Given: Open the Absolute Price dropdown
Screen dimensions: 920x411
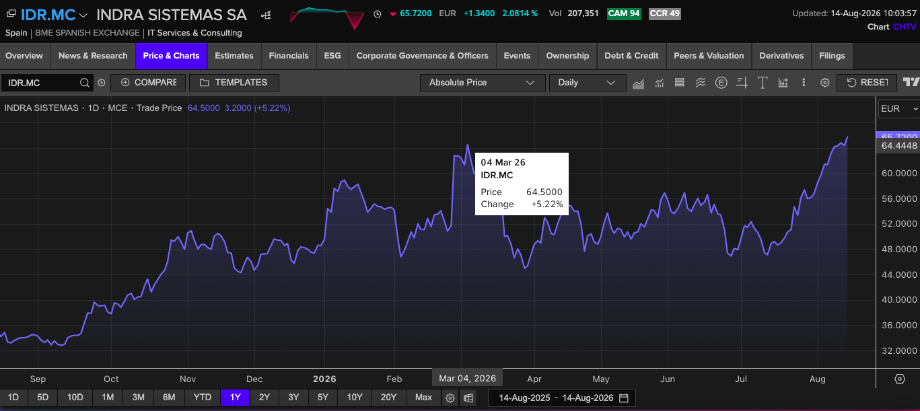Looking at the screenshot, I should pos(483,83).
